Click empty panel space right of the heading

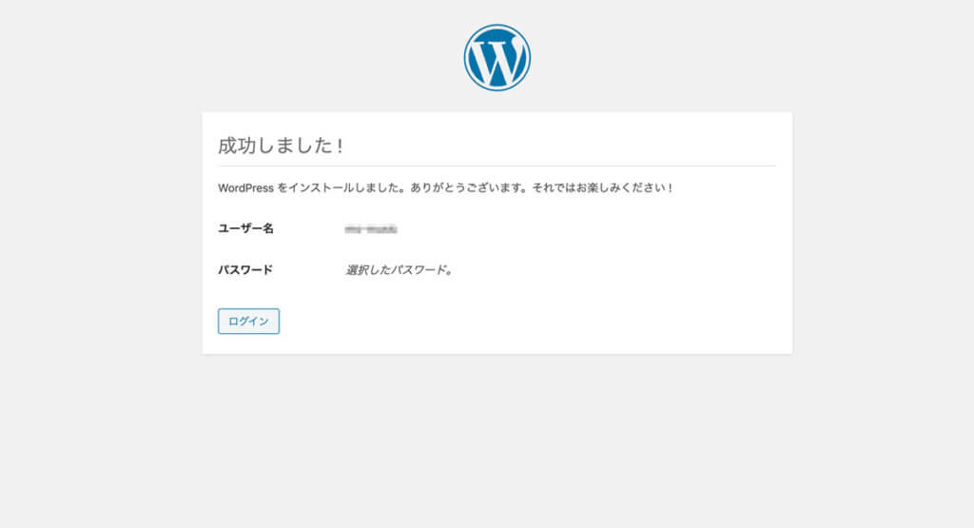(x=571, y=146)
